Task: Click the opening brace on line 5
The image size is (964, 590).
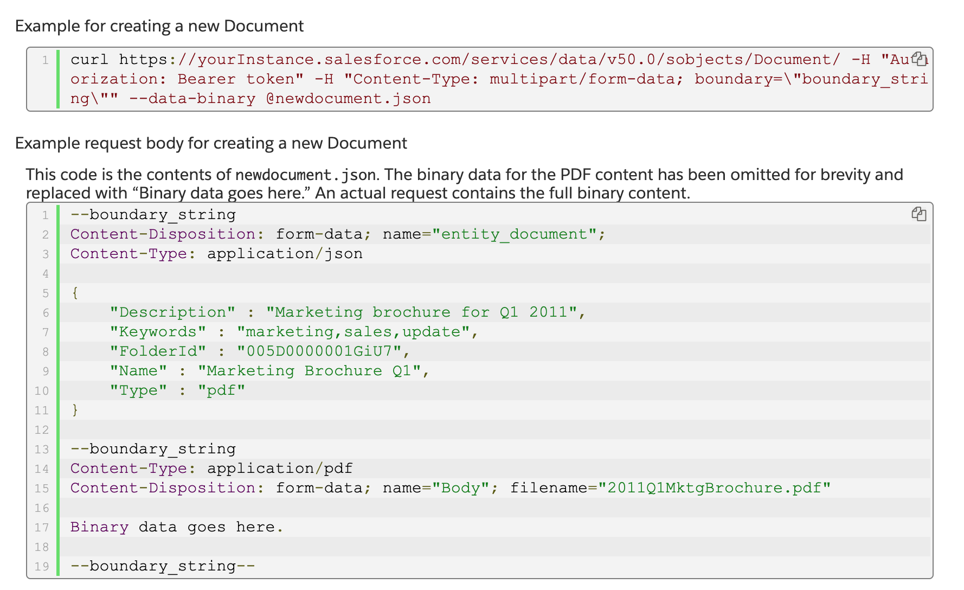Action: point(75,293)
